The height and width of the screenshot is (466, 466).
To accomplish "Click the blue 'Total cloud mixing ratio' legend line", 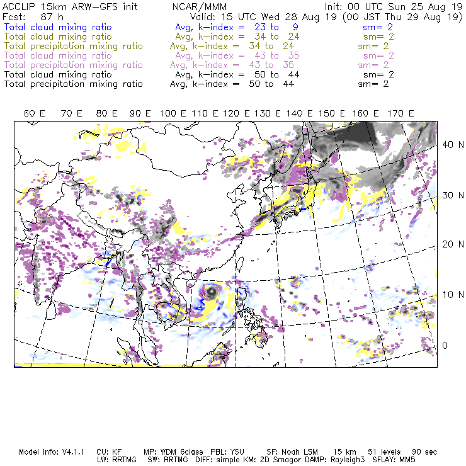I will coord(58,27).
